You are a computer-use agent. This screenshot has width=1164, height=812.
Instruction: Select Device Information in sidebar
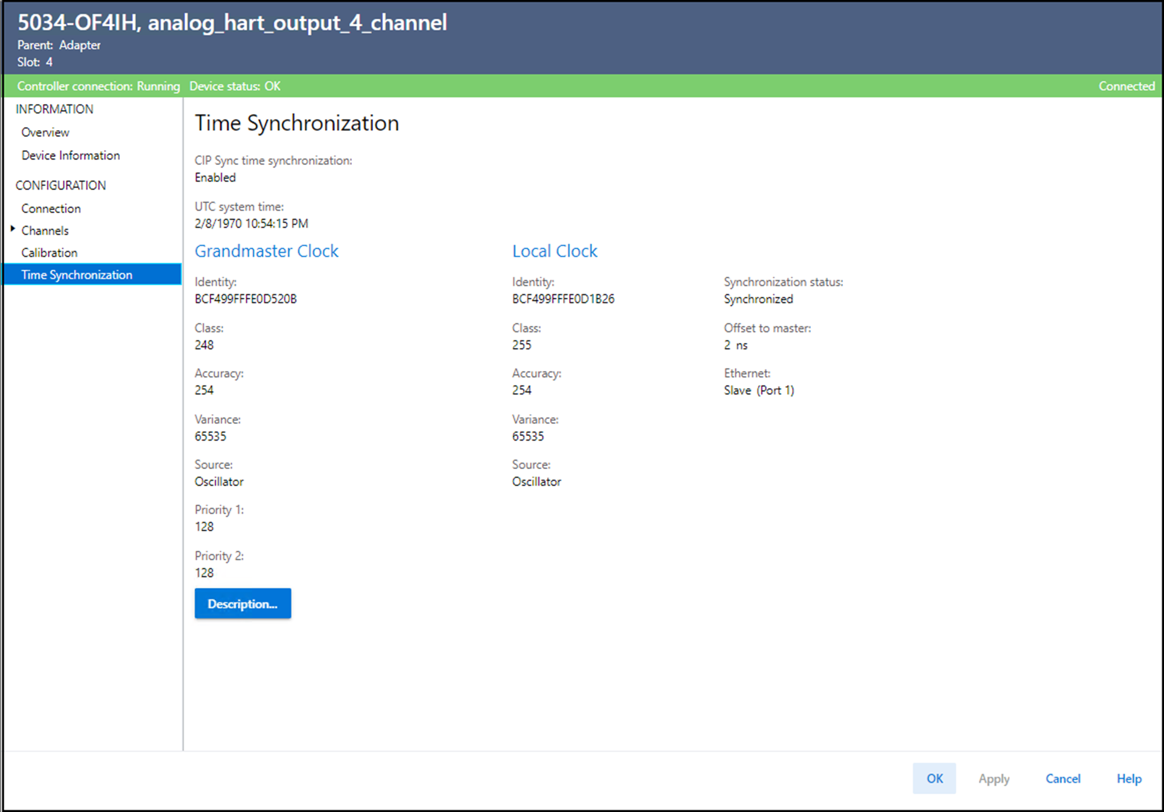point(70,155)
